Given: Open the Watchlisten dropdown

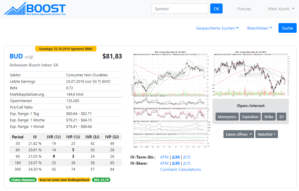Looking at the screenshot, I should (259, 28).
